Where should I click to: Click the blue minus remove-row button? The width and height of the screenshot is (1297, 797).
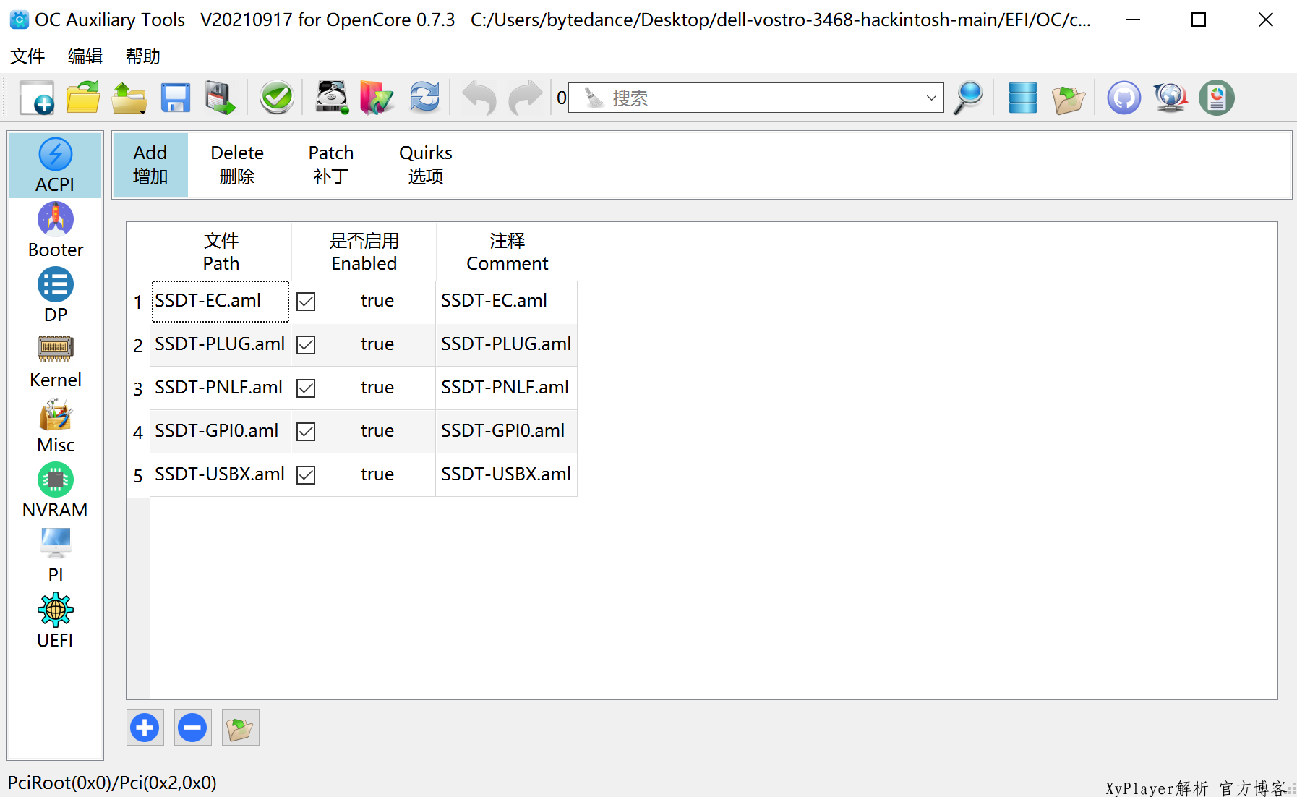tap(192, 728)
